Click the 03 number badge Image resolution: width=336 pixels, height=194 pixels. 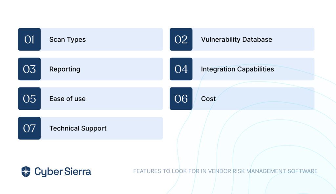coord(29,69)
